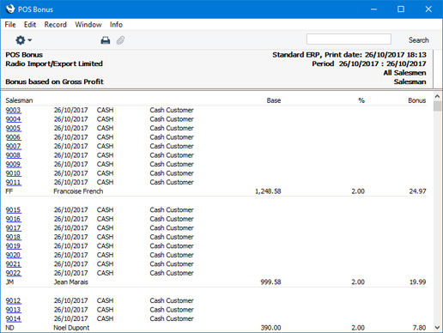
Task: Click the Search button
Action: pos(418,40)
